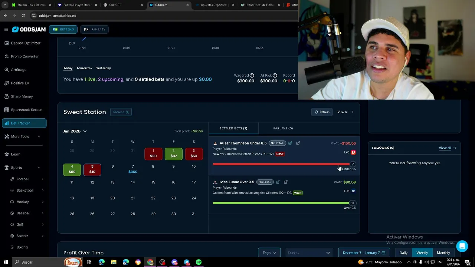Open the Select... dropdown in Profit Over Time
The width and height of the screenshot is (475, 267).
click(309, 253)
